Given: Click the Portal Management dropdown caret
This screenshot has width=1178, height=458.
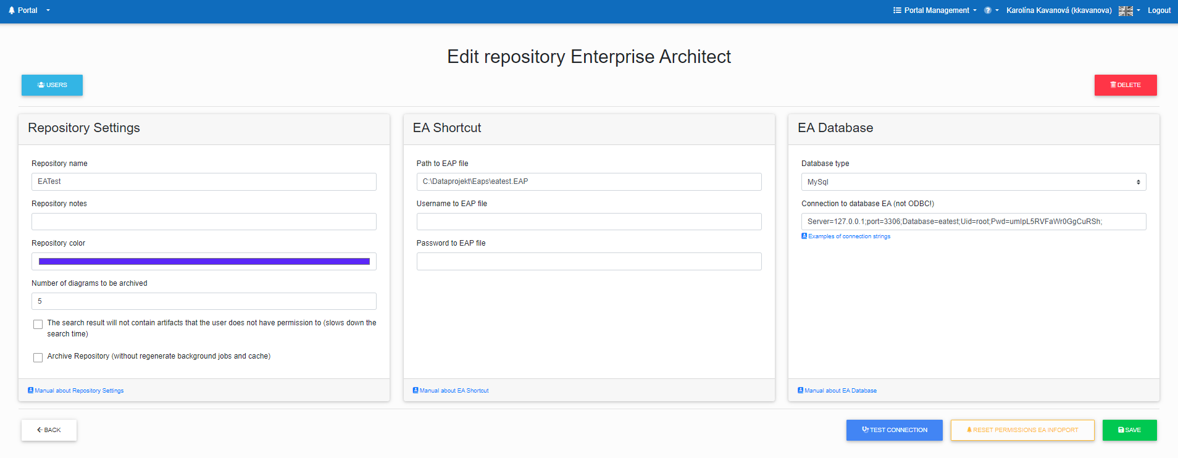Looking at the screenshot, I should (x=975, y=10).
